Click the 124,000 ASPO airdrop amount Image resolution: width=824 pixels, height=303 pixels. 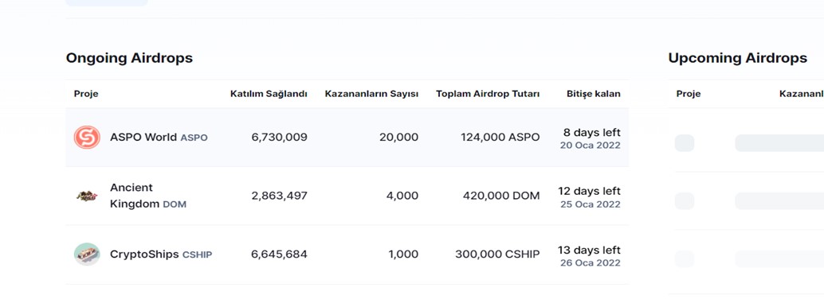[x=500, y=138]
